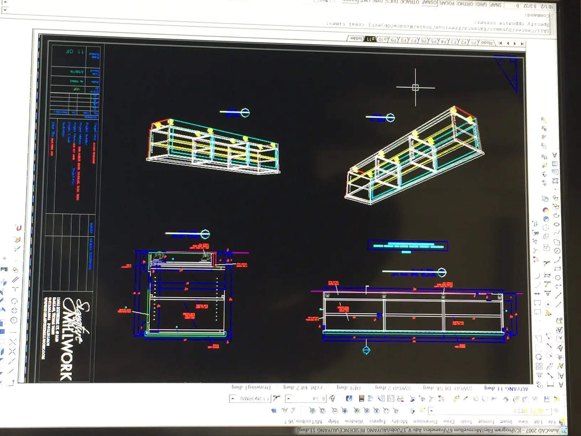
Task: Switch to the P10 layout tab
Action: pos(382,40)
